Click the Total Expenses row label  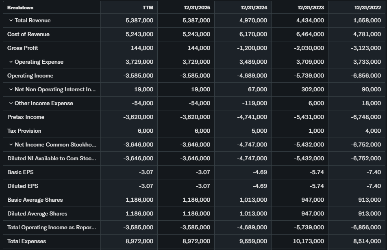[x=27, y=241]
